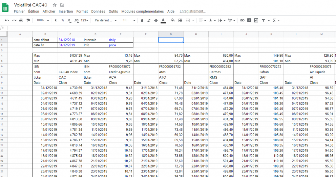Select the FR0000051732 ISIN cell

pyautogui.click(x=171, y=67)
